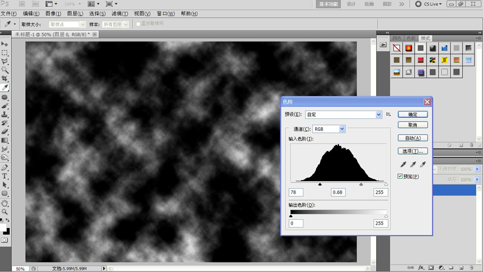484x272 pixels.
Task: Open the Image menu
Action: [53, 13]
